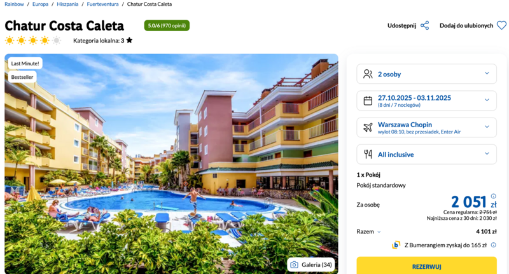Click the fork and glass meal icon
The width and height of the screenshot is (509, 274).
click(x=368, y=154)
